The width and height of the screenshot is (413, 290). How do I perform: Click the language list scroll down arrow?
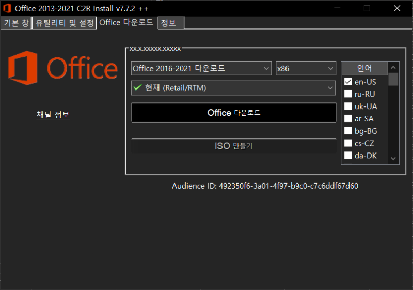click(x=393, y=159)
